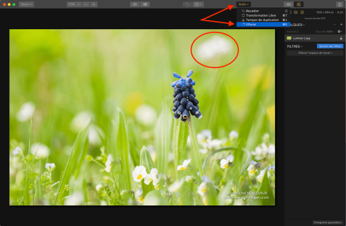
Task: Remove layer with the minus button
Action: pos(335,24)
